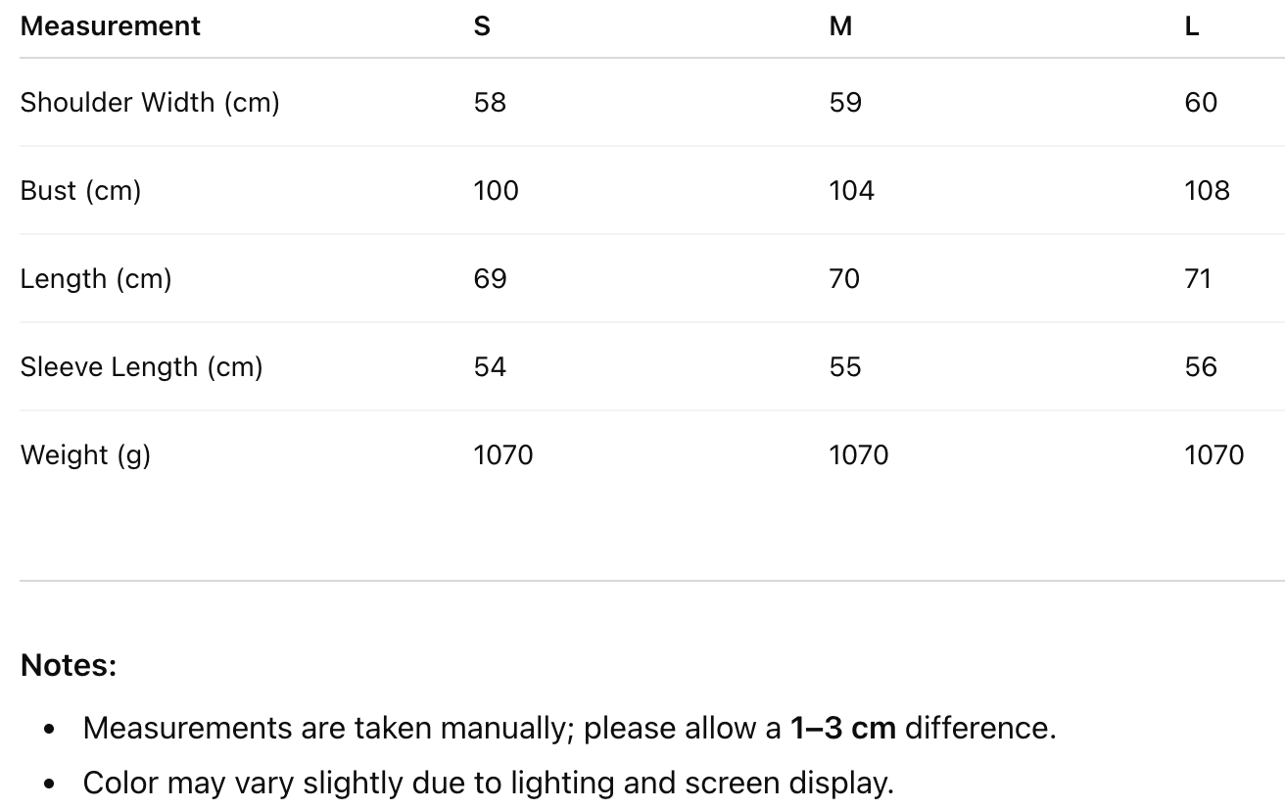Click bust value 104 for size M
Screen dimensions: 1285x809
(x=851, y=190)
